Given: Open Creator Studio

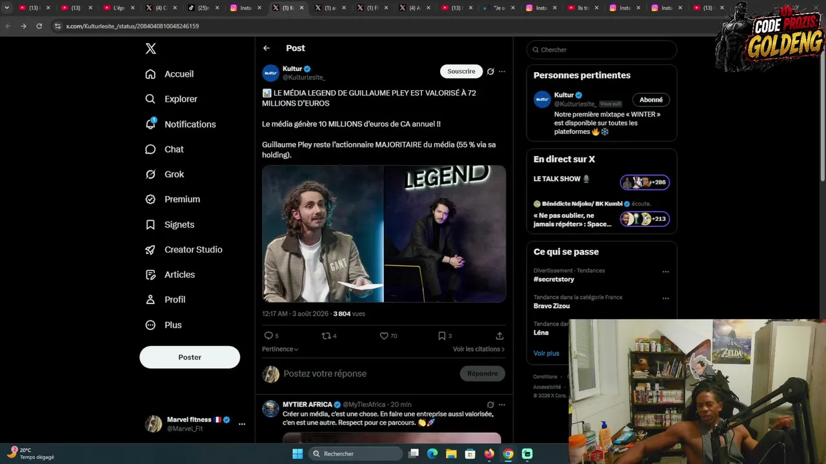Looking at the screenshot, I should 184,249.
